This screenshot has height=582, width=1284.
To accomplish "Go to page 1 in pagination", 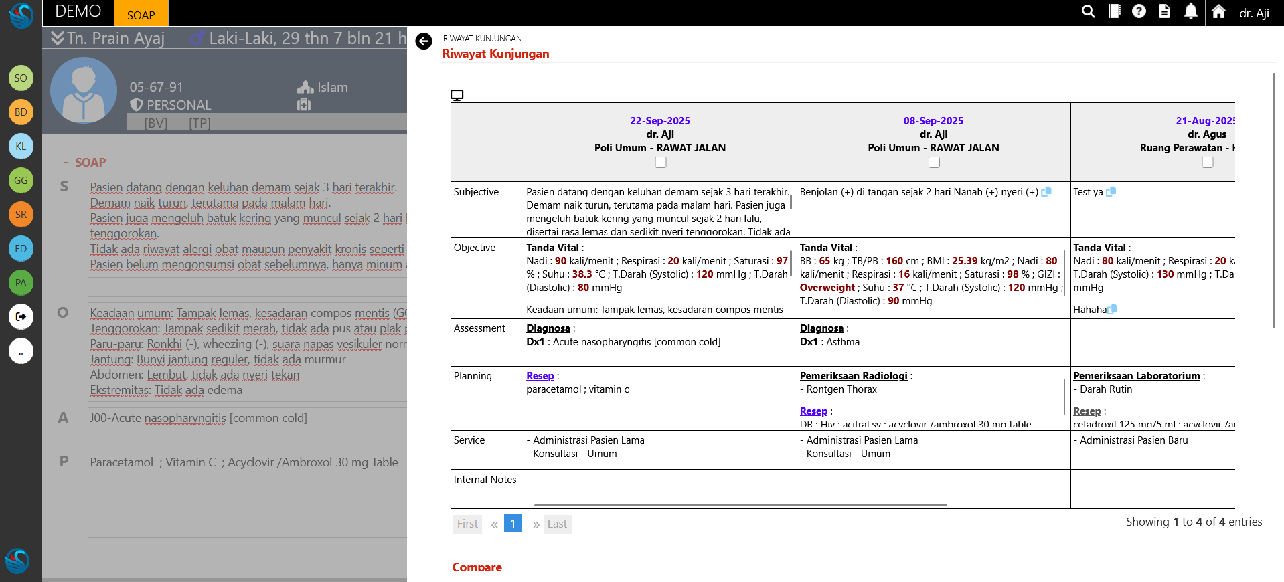I will pos(513,524).
